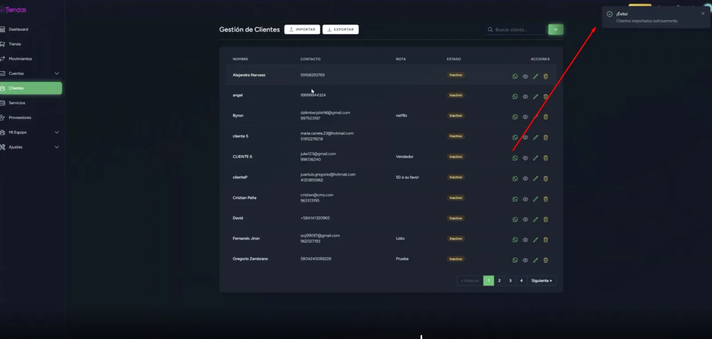Click the IMPORTAR button

coord(302,29)
